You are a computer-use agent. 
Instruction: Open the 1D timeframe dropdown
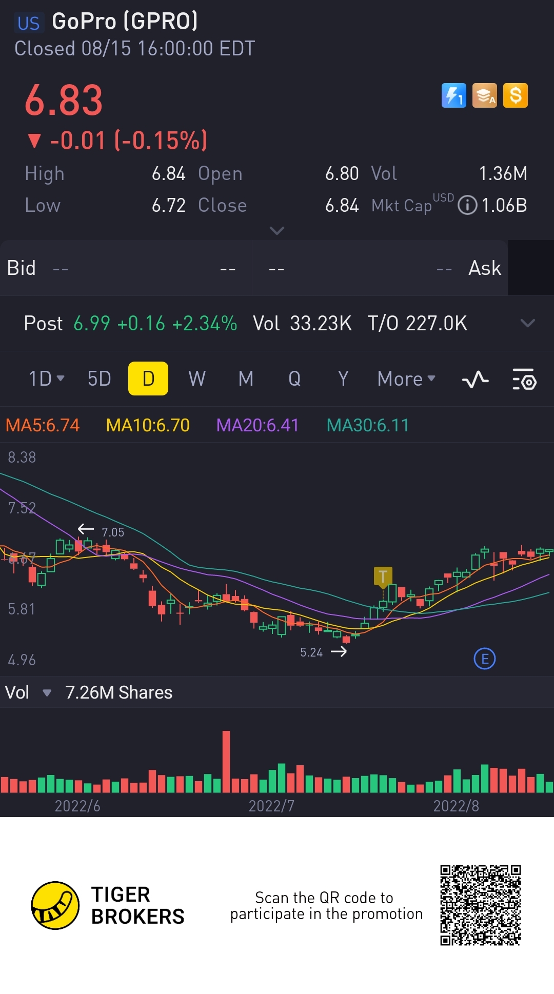tap(47, 379)
